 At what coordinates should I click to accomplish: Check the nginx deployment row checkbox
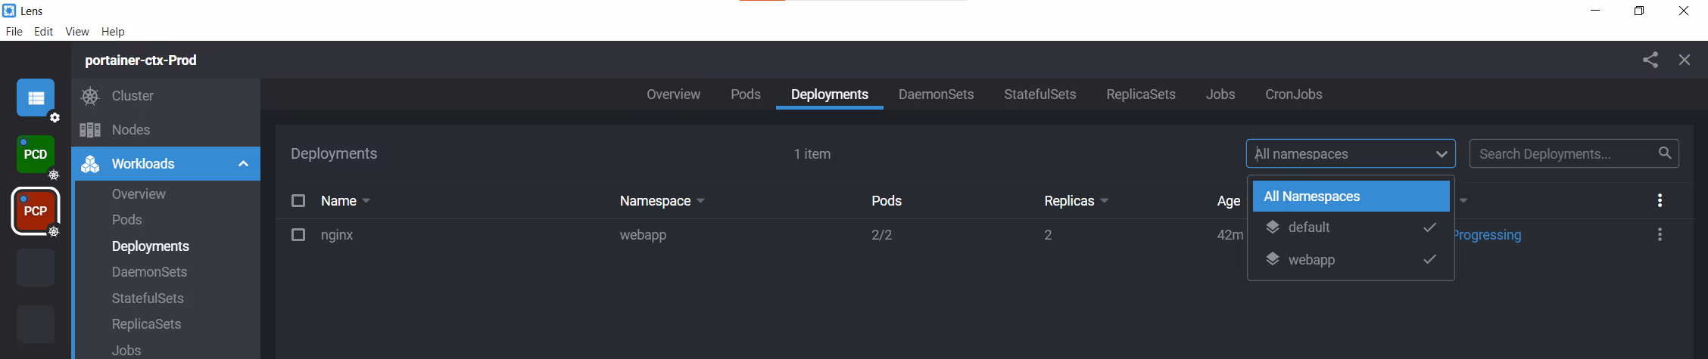(298, 234)
